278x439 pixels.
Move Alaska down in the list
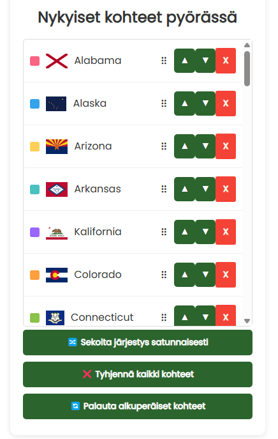pos(205,104)
